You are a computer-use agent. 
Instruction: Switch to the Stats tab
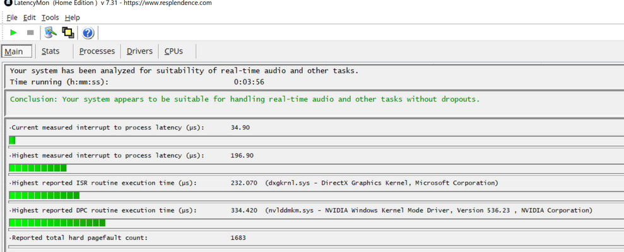click(x=50, y=51)
